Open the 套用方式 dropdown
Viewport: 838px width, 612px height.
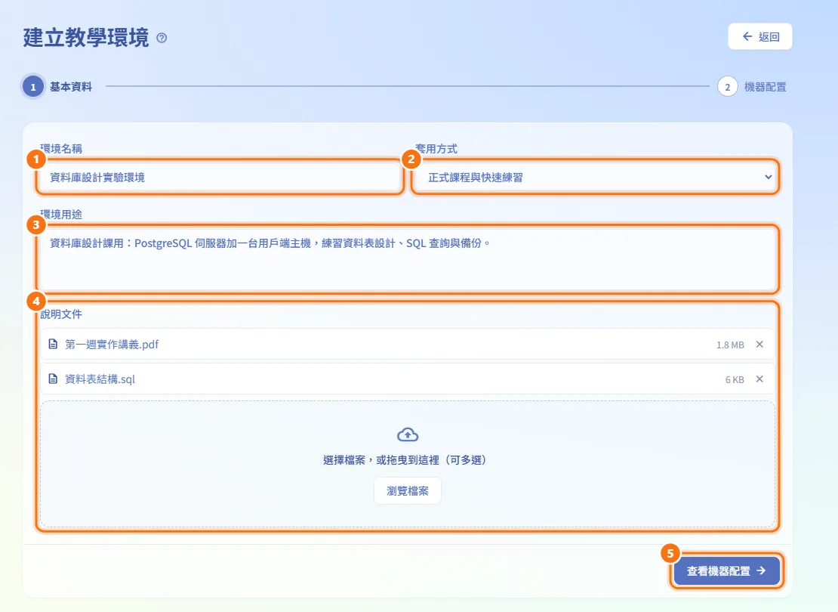[596, 177]
